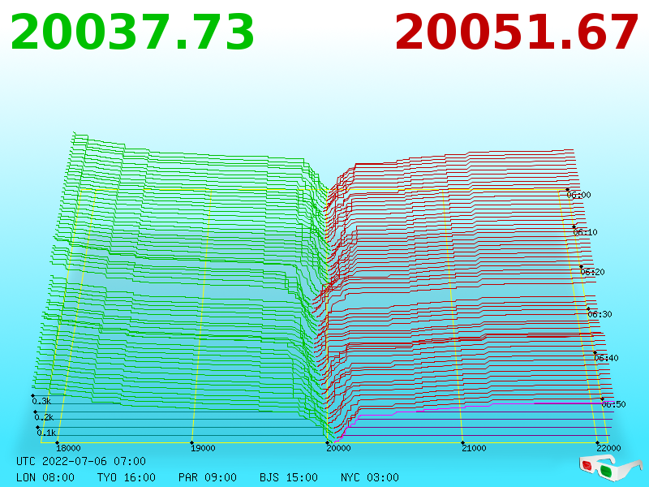This screenshot has height=487, width=649.
Task: Click the 0.2k volume axis label
Action: 44,417
